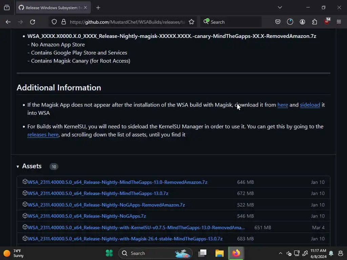
Task: Open Task View on taskbar
Action: point(202,253)
